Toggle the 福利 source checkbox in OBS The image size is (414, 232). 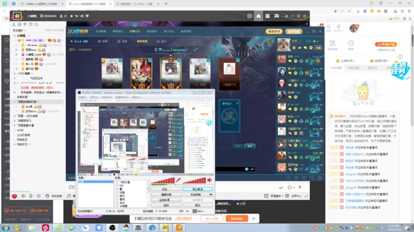click(117, 200)
